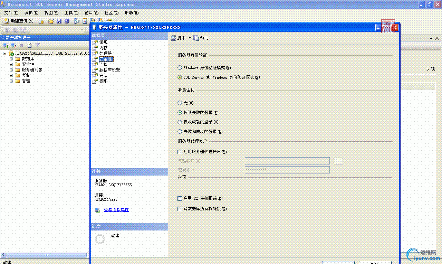Click the New Query toolbar button
Viewport: 442px width, 264px height.
point(19,21)
